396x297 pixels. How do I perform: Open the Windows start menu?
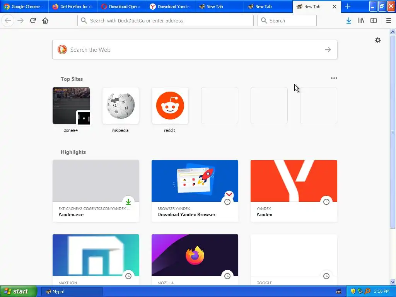tap(19, 292)
